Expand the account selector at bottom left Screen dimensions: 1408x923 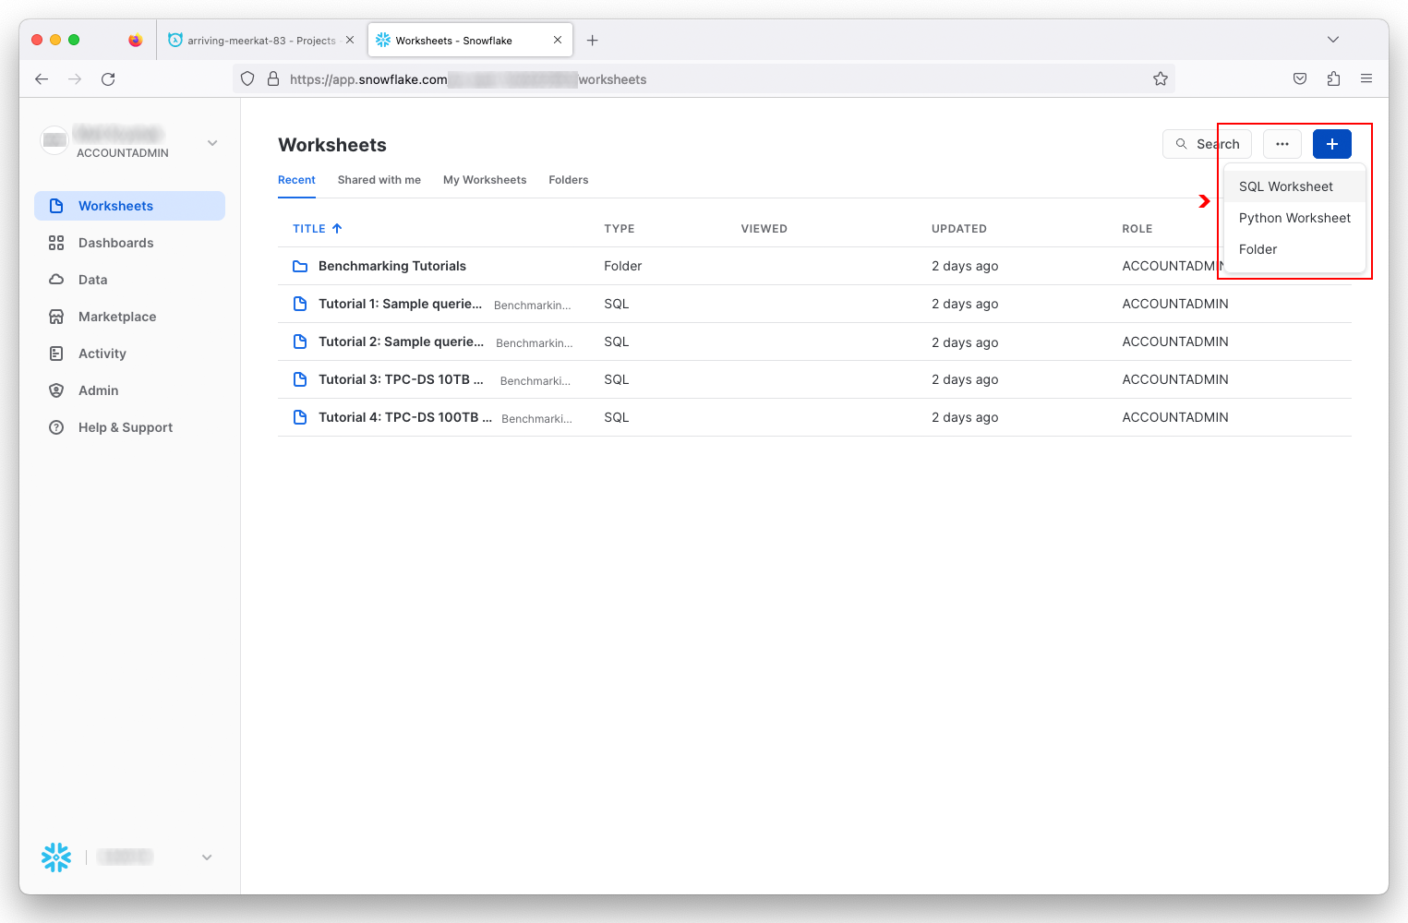[207, 857]
